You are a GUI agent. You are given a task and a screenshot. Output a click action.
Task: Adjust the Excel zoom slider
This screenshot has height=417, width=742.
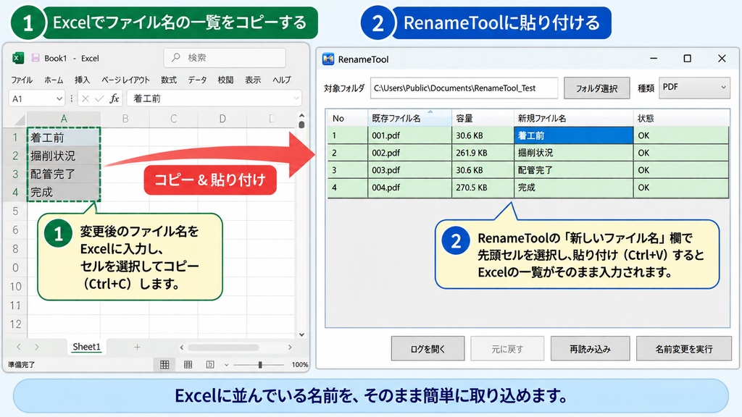tap(260, 365)
